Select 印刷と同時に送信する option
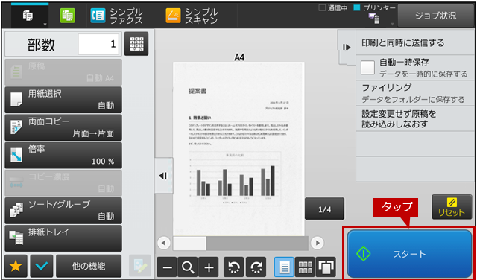 415,43
